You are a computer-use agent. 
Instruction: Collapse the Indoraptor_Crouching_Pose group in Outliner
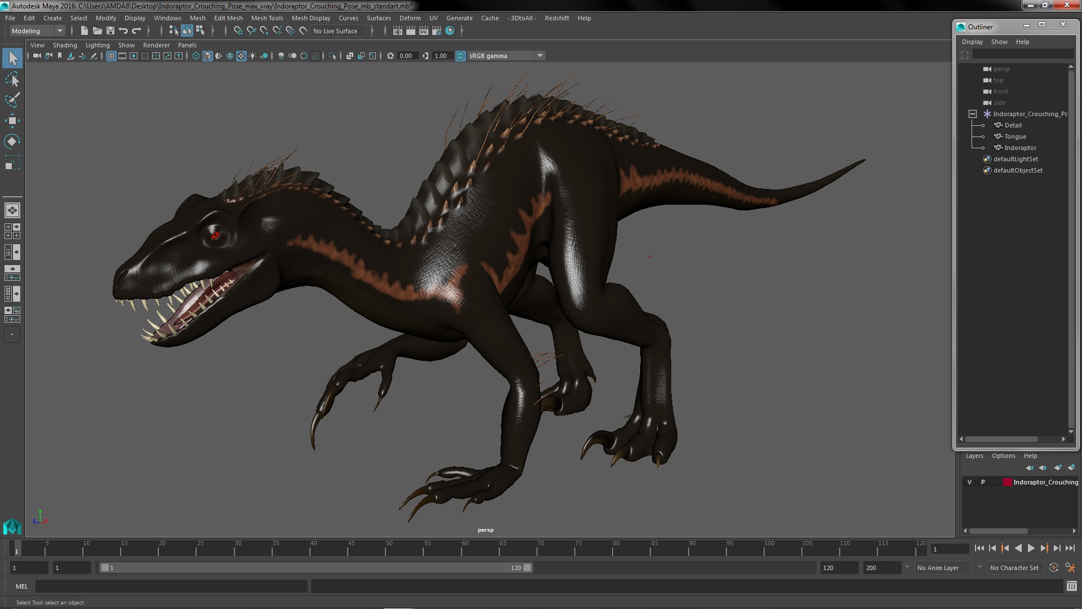point(973,114)
